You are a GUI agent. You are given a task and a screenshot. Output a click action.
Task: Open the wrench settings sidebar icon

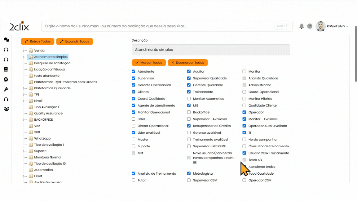pyautogui.click(x=6, y=89)
